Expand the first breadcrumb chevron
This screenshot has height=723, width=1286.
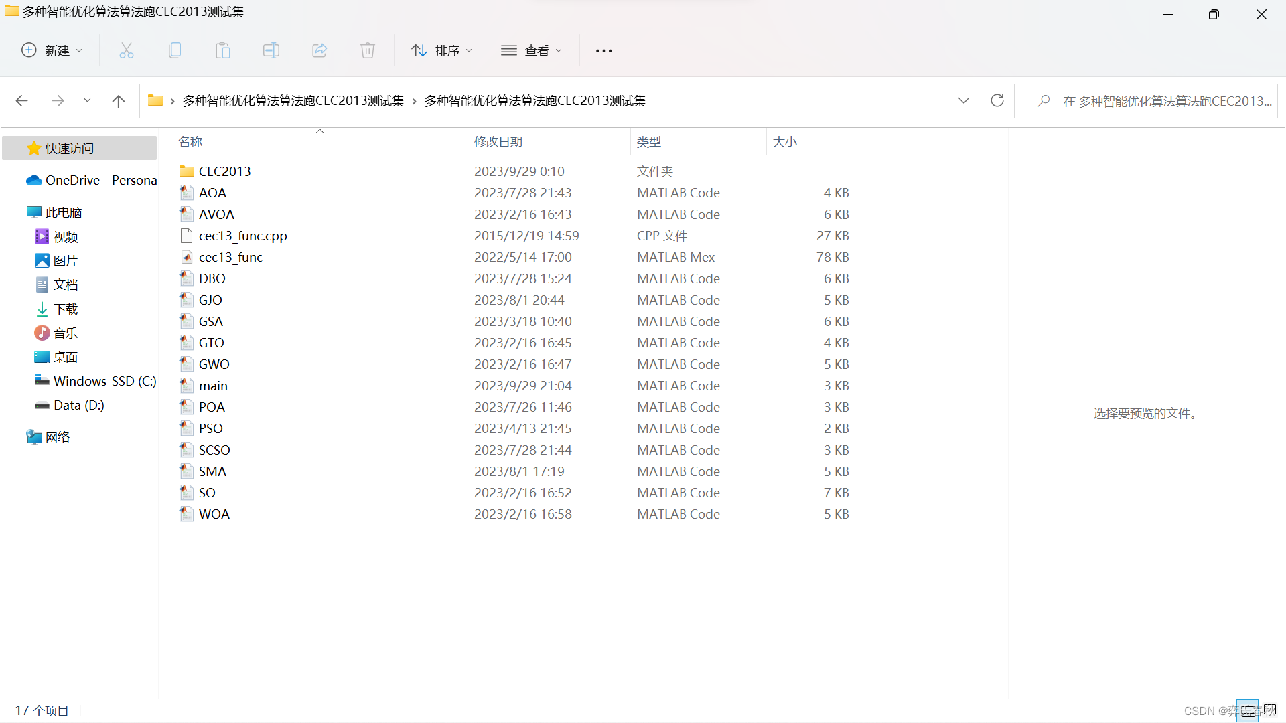click(173, 101)
